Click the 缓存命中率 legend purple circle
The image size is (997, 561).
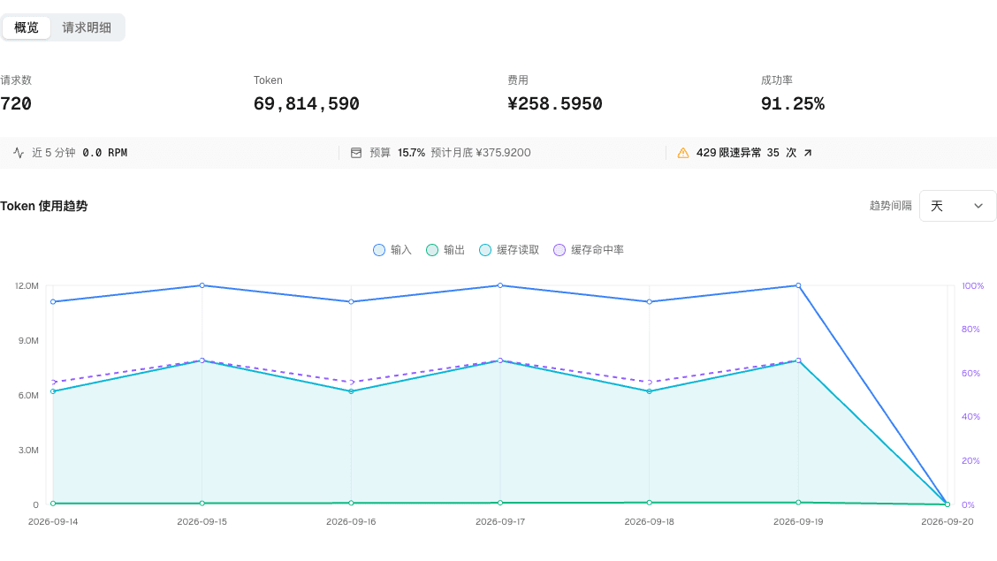(x=559, y=250)
